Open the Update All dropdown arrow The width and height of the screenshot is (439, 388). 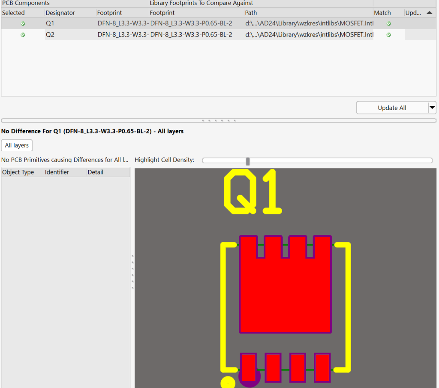[x=432, y=108]
